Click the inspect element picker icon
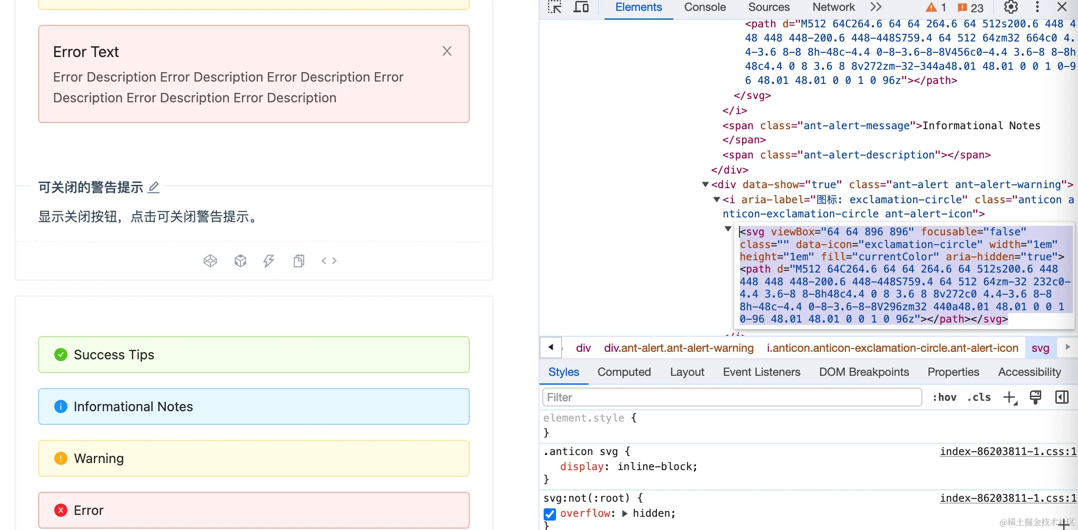 555,7
